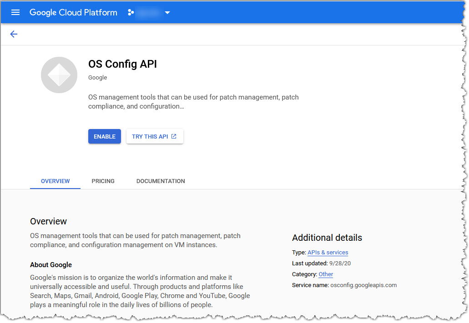The image size is (469, 323).
Task: Click the back arrow icon
Action: point(14,34)
